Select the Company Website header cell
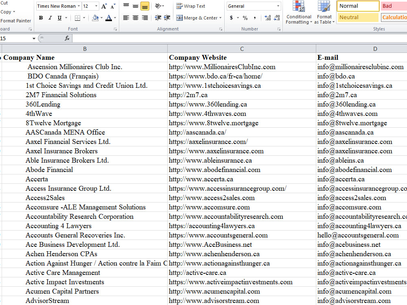The height and width of the screenshot is (305, 407). [242, 58]
